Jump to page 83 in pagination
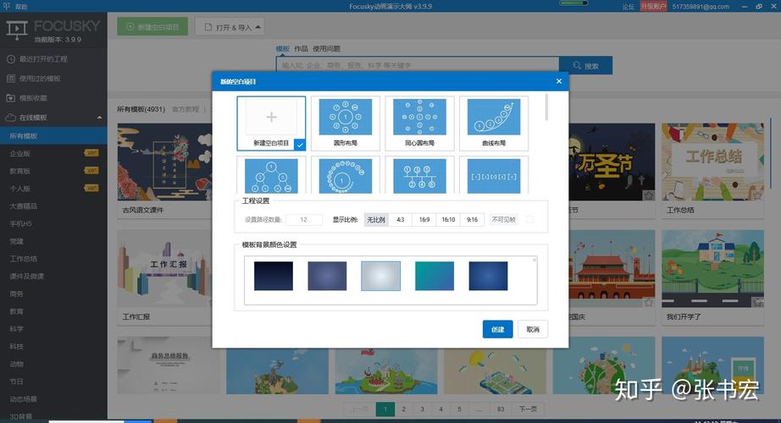Screen dimensions: 781x423 (501, 409)
